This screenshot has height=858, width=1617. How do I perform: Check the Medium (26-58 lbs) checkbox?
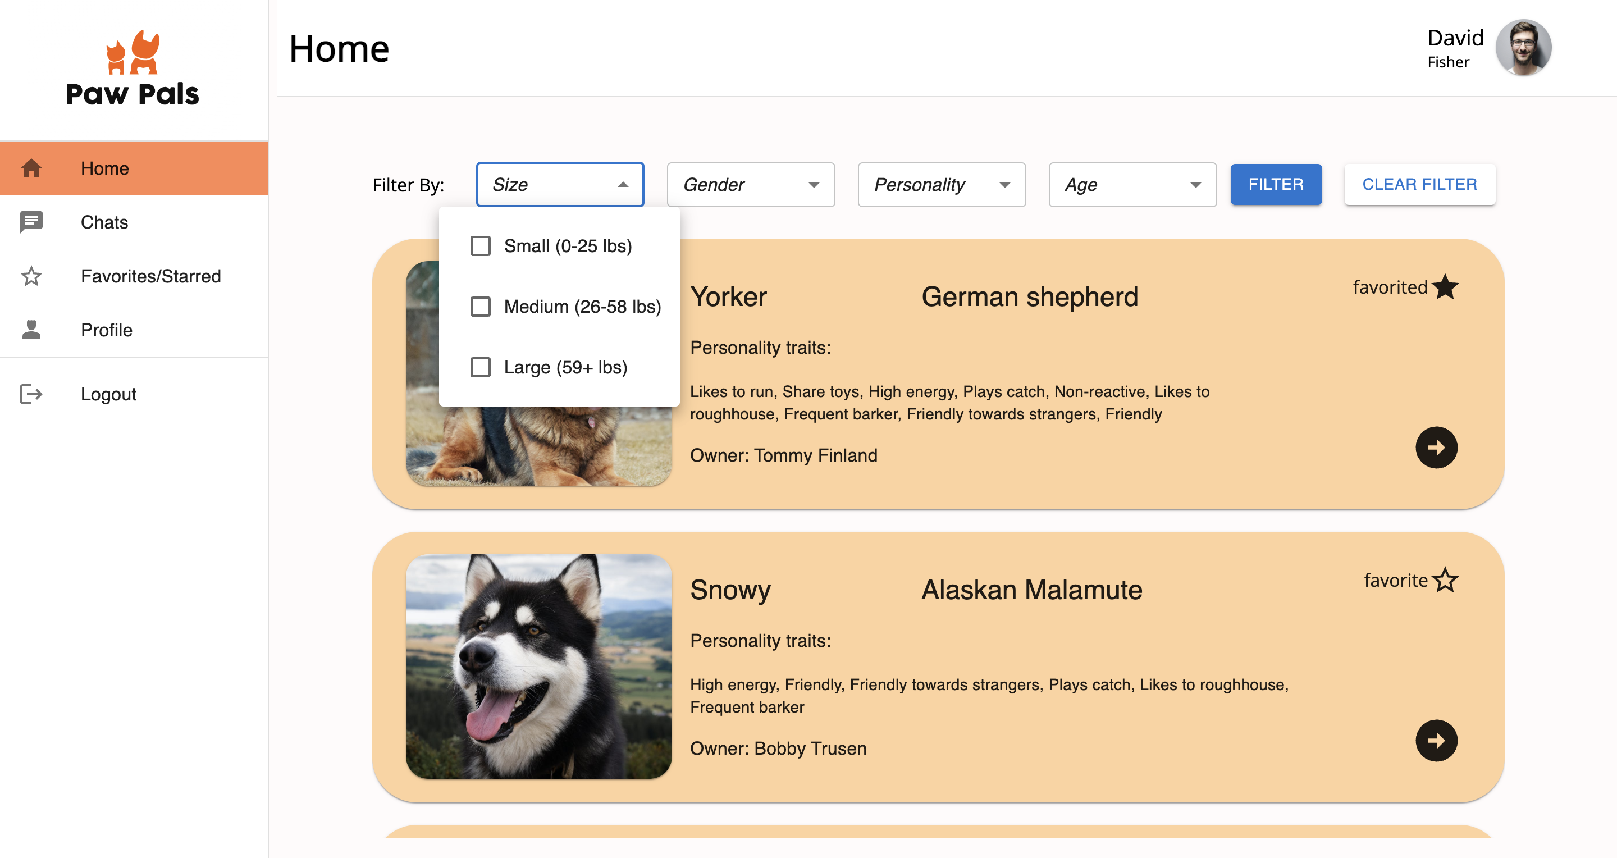(481, 307)
